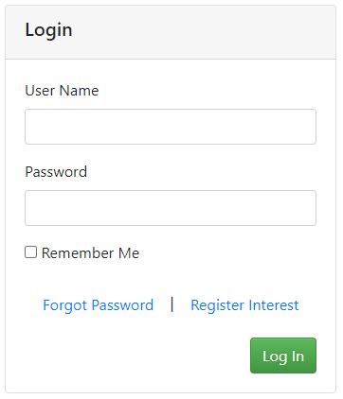
Task: Click the Login heading title
Action: [x=48, y=30]
